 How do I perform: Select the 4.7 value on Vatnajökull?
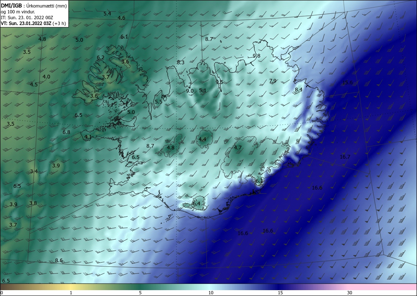point(238,147)
